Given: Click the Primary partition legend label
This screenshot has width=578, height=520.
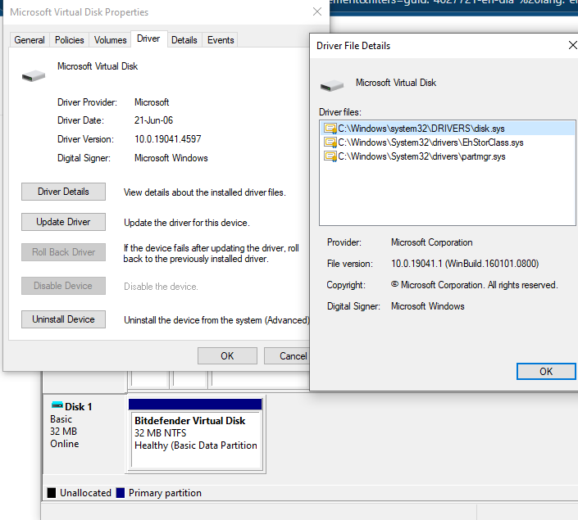Looking at the screenshot, I should 165,493.
